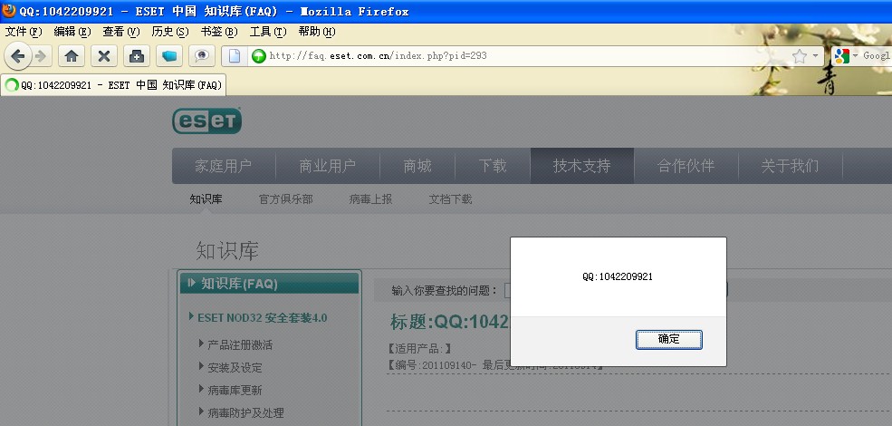Click the 输入你要查找的问题 search label
The width and height of the screenshot is (892, 426).
445,290
